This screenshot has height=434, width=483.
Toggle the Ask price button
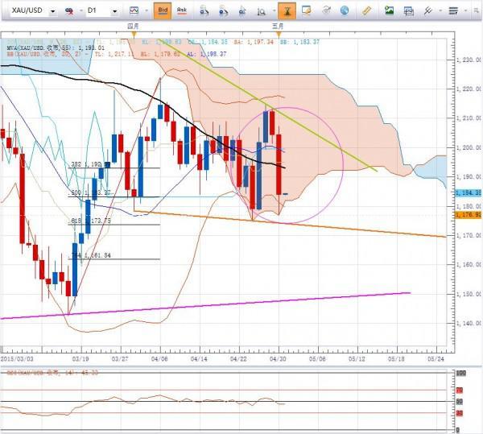182,10
